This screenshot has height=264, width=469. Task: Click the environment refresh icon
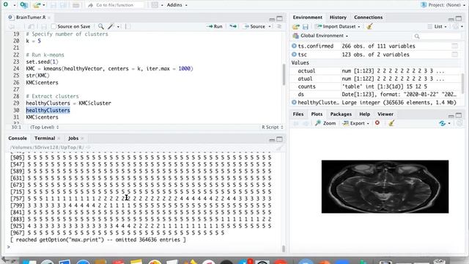(456, 26)
